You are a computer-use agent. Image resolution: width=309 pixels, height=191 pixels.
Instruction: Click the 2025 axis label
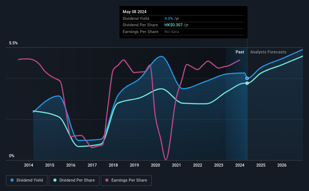click(261, 165)
